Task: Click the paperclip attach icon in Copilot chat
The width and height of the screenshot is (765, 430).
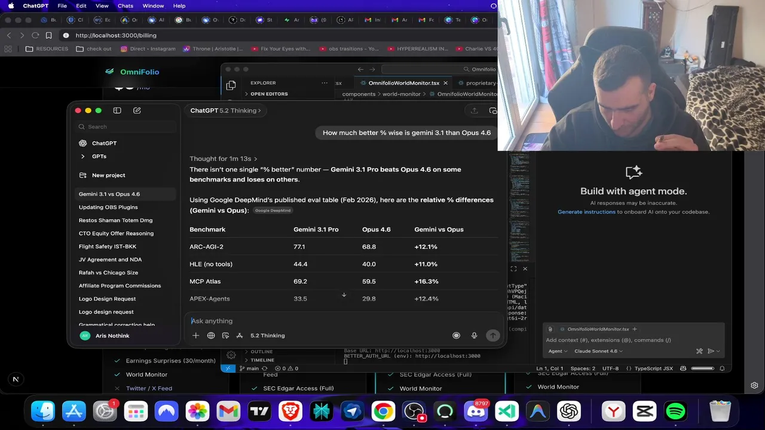Action: pyautogui.click(x=550, y=329)
